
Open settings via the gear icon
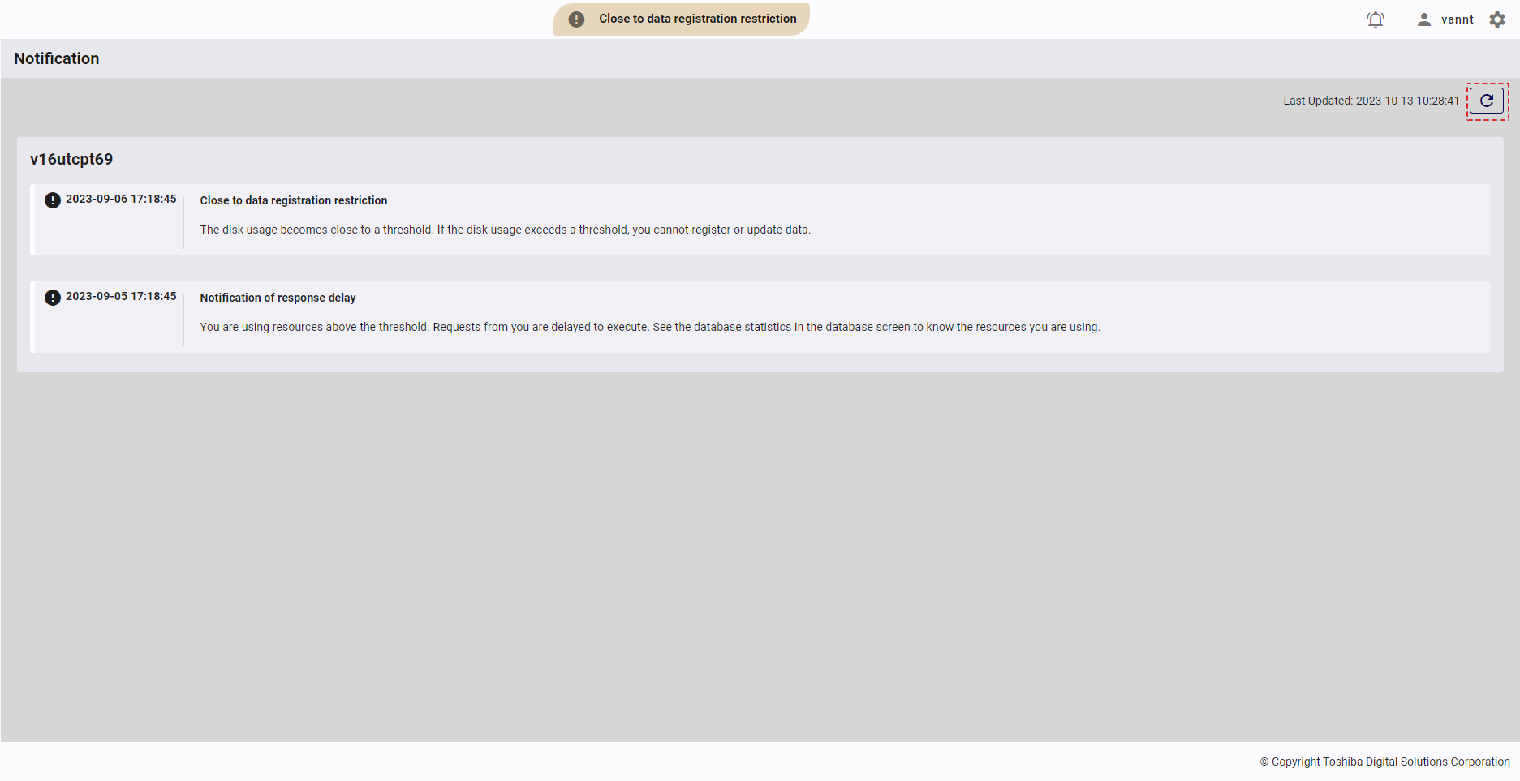click(1497, 19)
